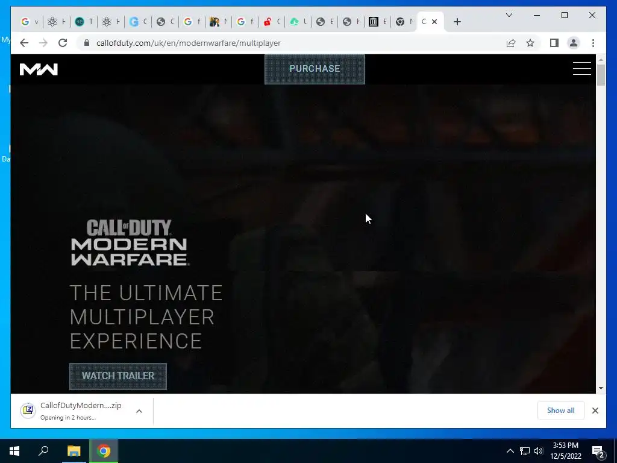Dismiss the downloads bar

click(x=595, y=411)
